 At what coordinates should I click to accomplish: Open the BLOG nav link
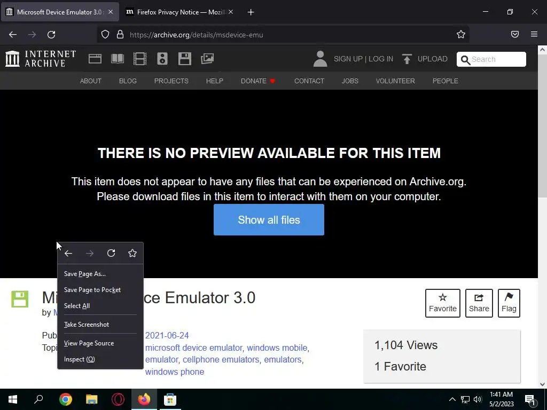(128, 81)
